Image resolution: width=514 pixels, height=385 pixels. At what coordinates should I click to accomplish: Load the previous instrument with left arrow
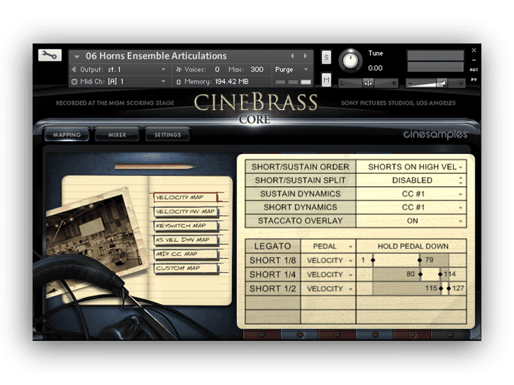point(292,56)
